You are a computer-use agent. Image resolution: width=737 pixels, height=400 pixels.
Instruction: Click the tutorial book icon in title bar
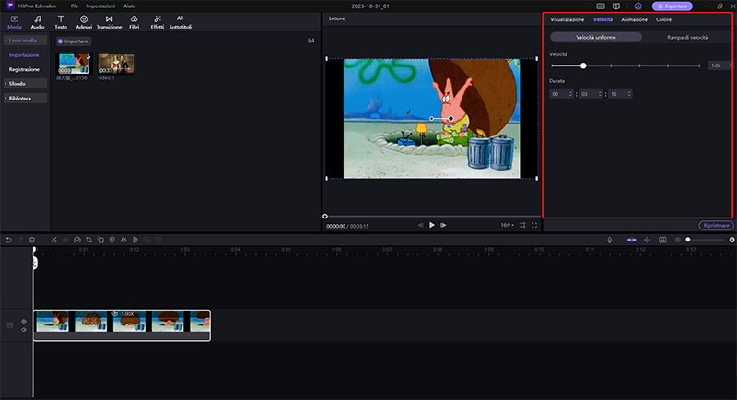click(615, 6)
